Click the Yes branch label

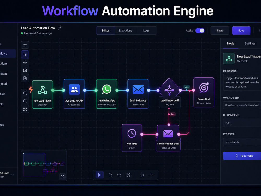coord(187,87)
